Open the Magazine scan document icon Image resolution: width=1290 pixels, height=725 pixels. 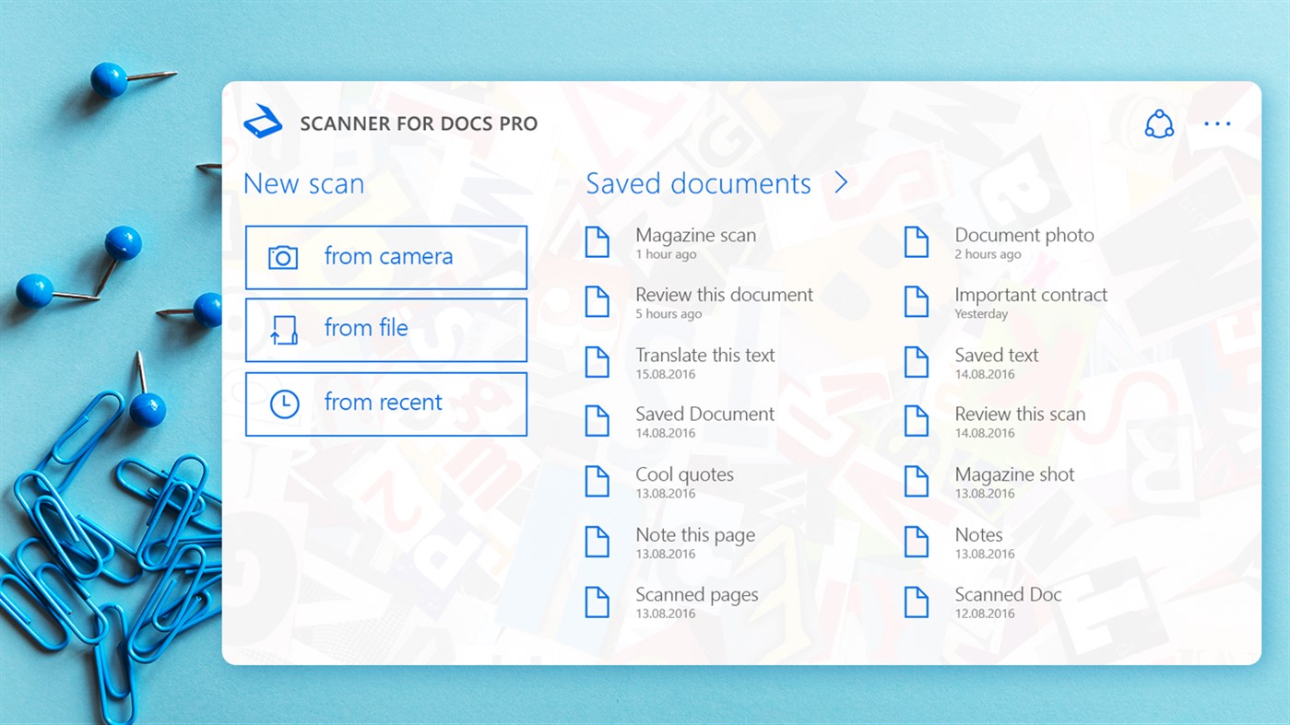[598, 241]
